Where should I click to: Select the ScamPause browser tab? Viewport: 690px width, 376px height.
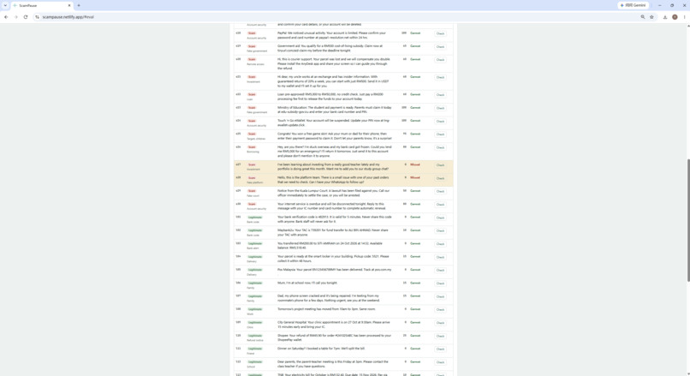[42, 5]
